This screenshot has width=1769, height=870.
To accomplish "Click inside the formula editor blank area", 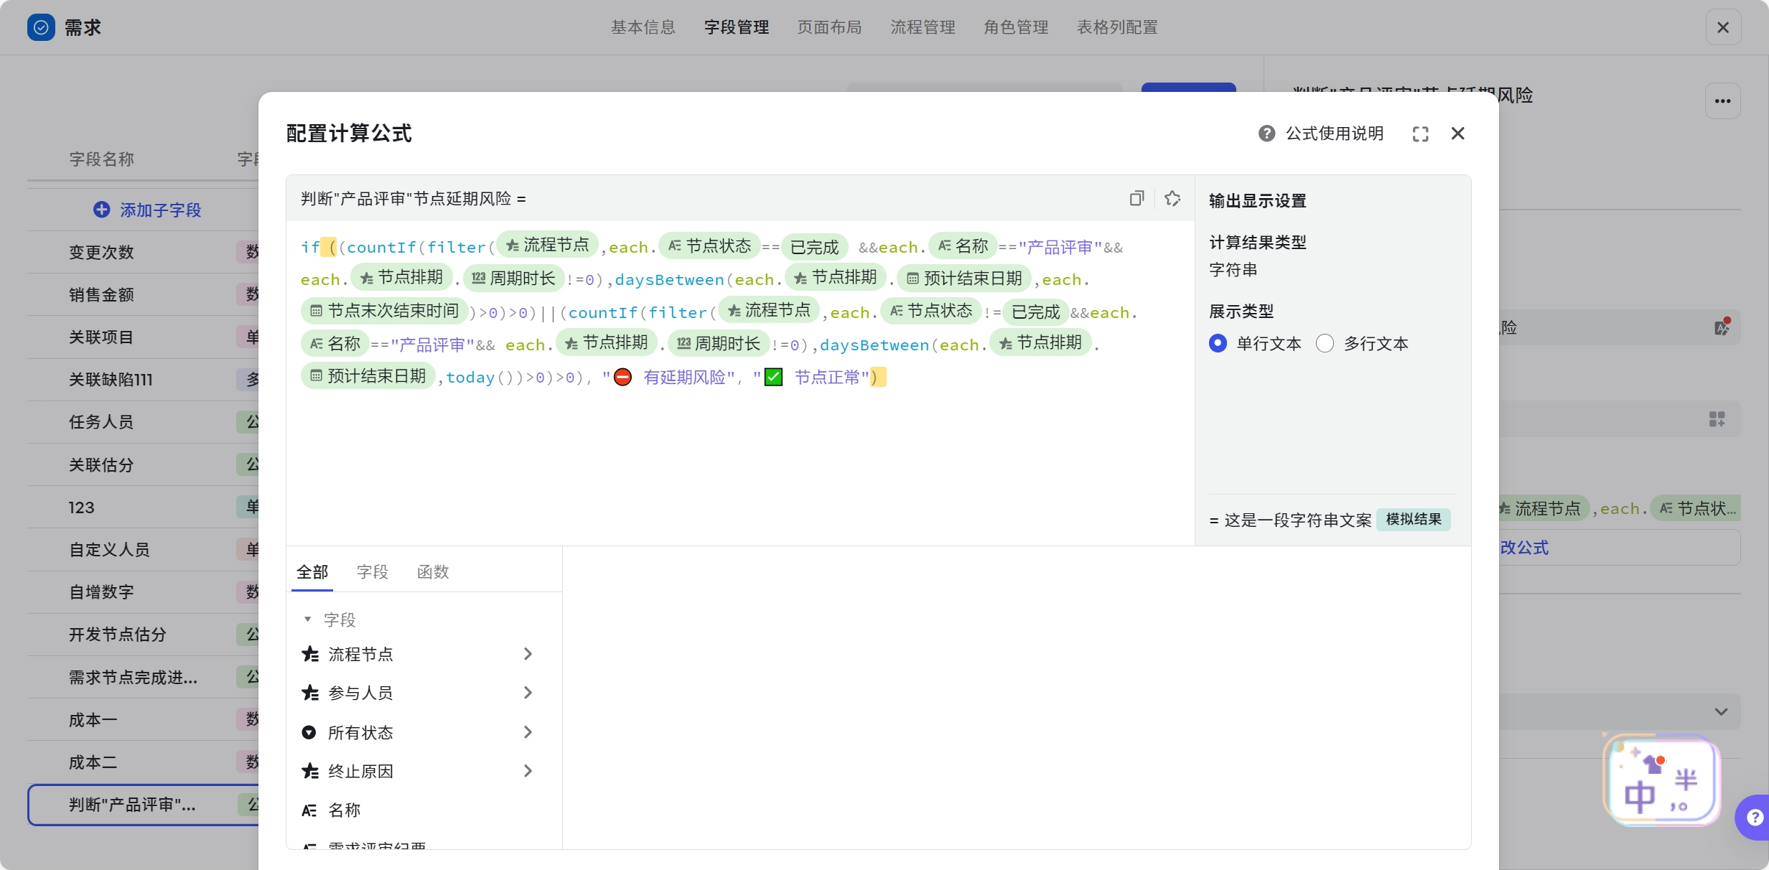I will (739, 467).
